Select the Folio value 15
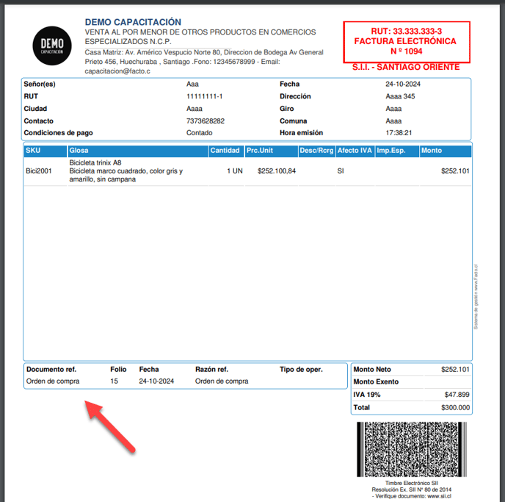 (x=114, y=381)
